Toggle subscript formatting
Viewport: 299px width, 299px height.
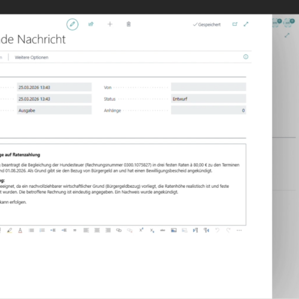(x=152, y=231)
